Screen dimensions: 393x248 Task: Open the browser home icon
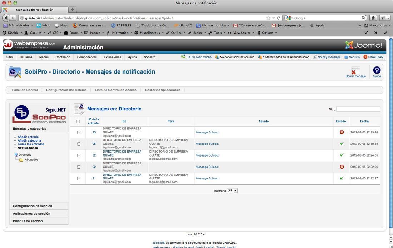373,18
